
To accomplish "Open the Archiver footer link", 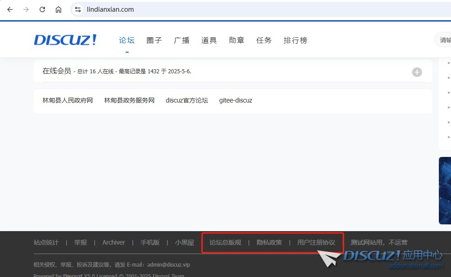I will pos(113,242).
